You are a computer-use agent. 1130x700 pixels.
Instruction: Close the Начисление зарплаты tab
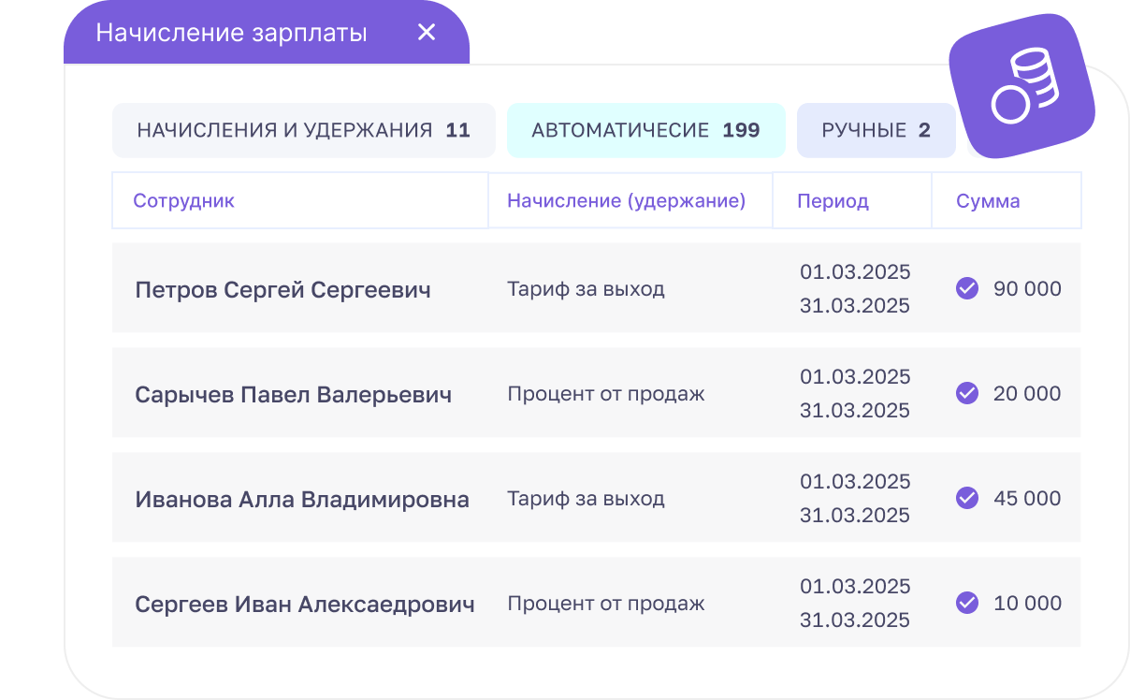(427, 33)
